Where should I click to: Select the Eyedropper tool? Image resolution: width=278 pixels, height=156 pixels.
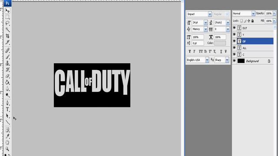tap(7, 136)
